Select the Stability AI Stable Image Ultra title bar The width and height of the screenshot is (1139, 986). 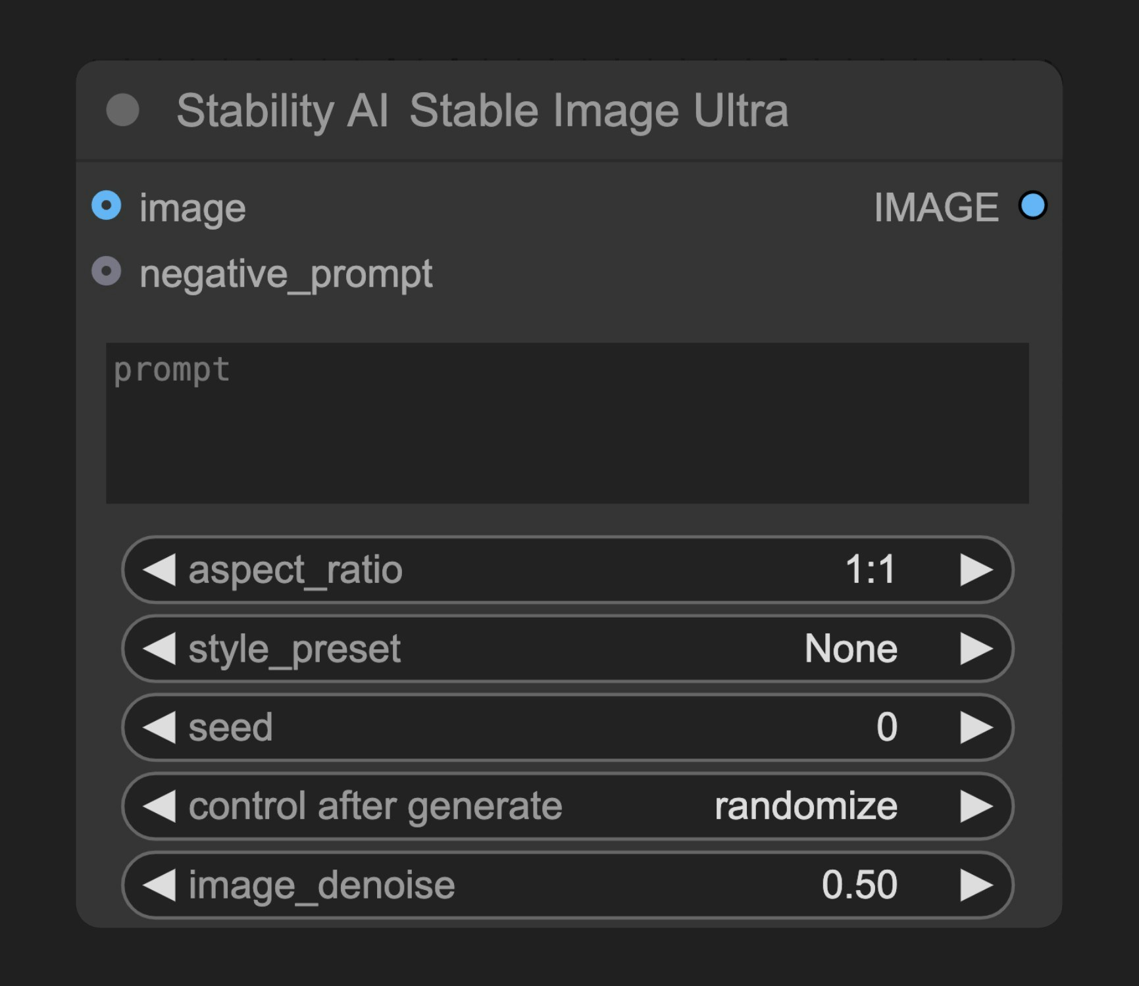tap(484, 111)
